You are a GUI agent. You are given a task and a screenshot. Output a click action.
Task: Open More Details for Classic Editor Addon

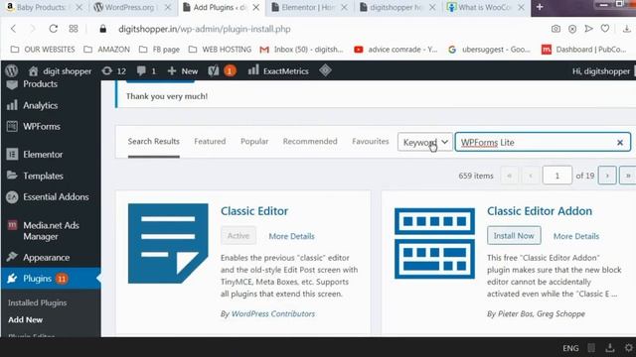576,236
